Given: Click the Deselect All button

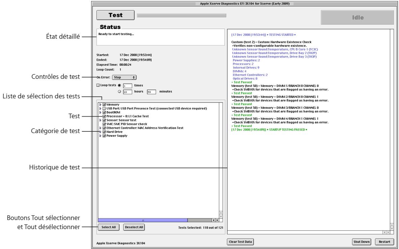Looking at the screenshot, I should pos(134,227).
